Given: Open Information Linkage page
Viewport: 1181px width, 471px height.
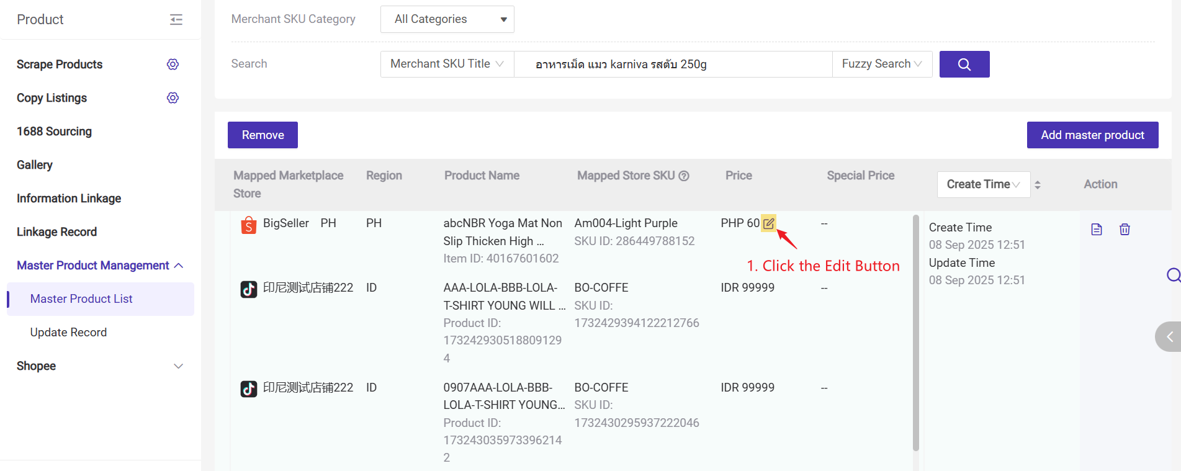Looking at the screenshot, I should tap(69, 199).
